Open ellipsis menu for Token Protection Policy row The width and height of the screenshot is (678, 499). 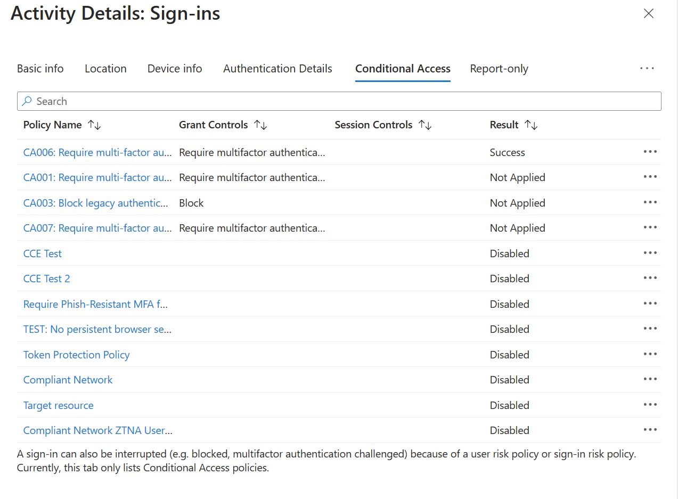(x=650, y=354)
